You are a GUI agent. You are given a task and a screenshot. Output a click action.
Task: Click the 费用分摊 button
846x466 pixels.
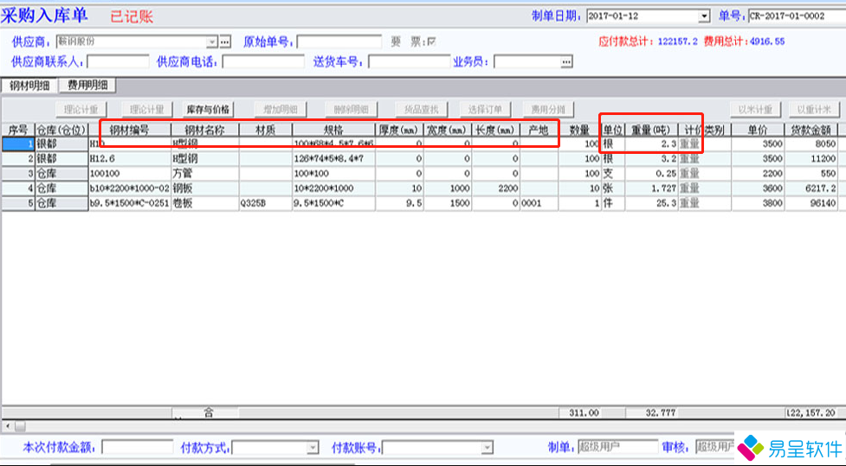point(548,109)
